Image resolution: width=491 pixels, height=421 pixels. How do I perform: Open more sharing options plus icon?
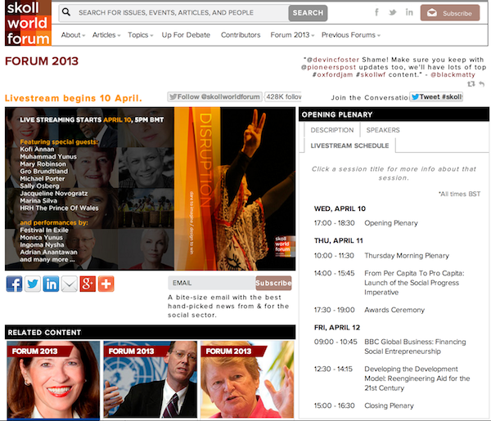(x=106, y=284)
